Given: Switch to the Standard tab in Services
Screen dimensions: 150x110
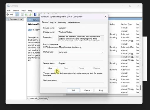Looking at the screenshot, I should tap(43, 98).
